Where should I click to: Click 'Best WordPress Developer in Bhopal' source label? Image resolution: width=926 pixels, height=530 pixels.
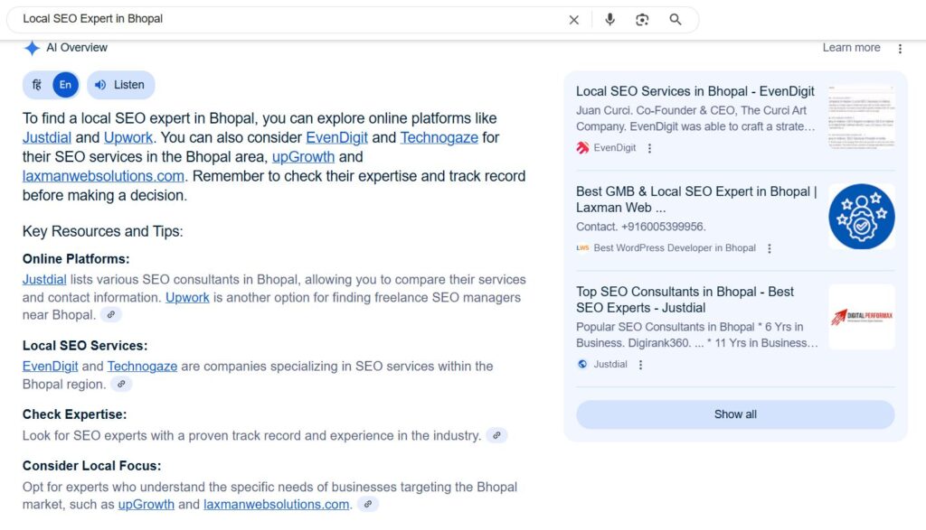pos(675,248)
